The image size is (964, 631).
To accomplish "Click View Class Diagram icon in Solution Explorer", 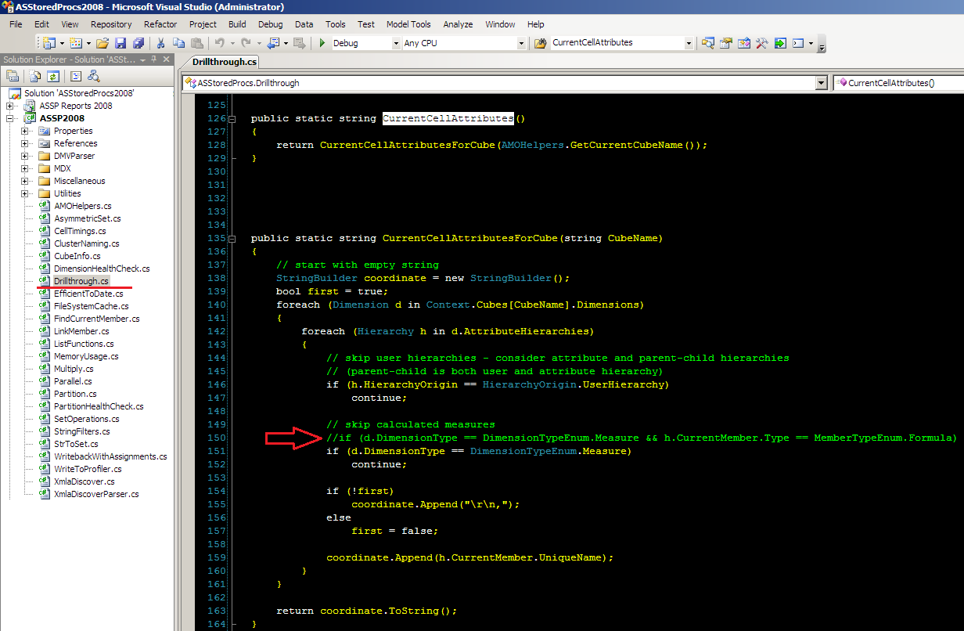I will coord(94,76).
